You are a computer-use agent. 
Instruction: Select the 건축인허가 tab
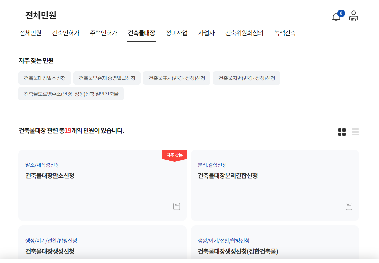66,33
